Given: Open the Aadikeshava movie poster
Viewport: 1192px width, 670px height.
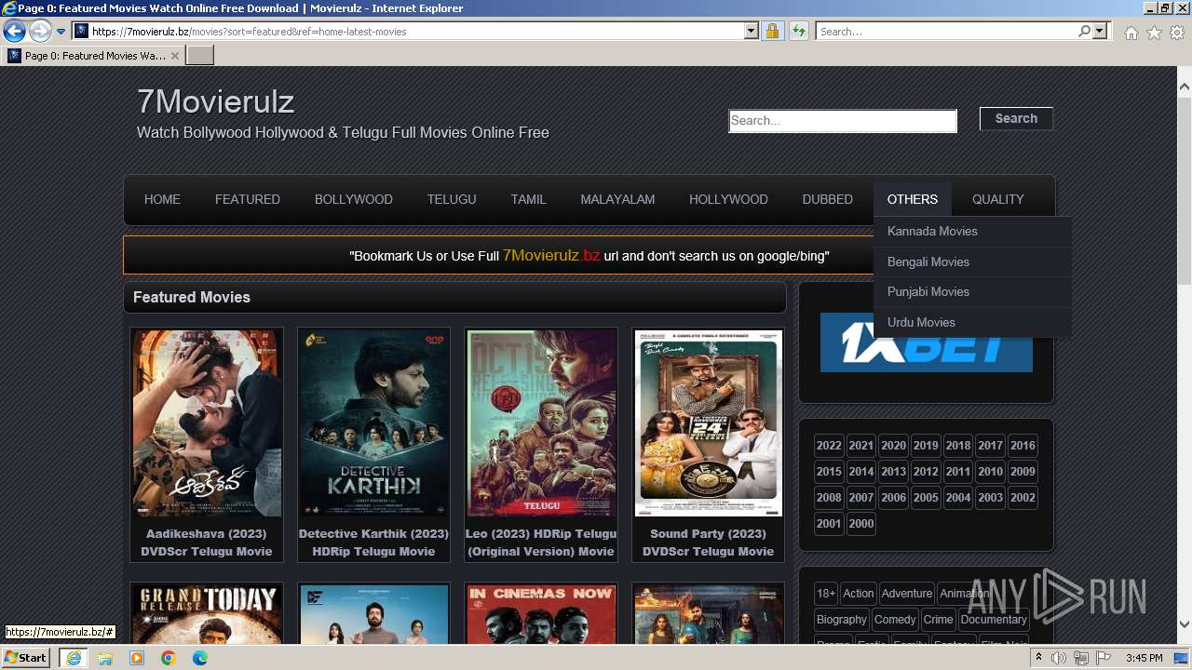Looking at the screenshot, I should [206, 422].
